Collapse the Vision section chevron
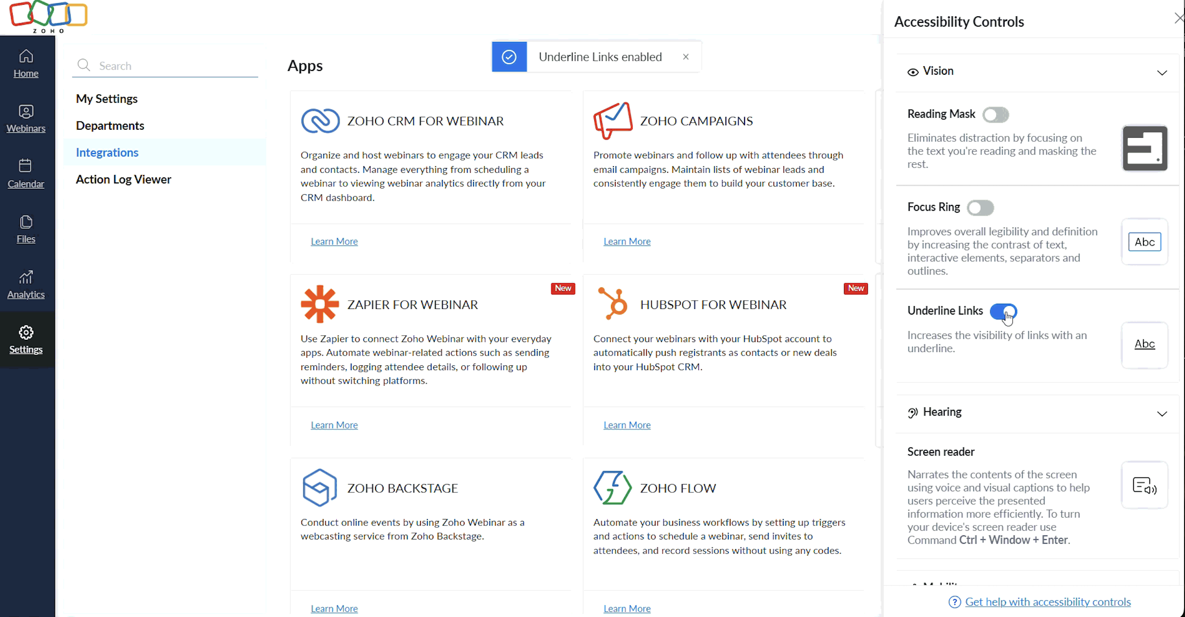The width and height of the screenshot is (1185, 617). coord(1162,72)
